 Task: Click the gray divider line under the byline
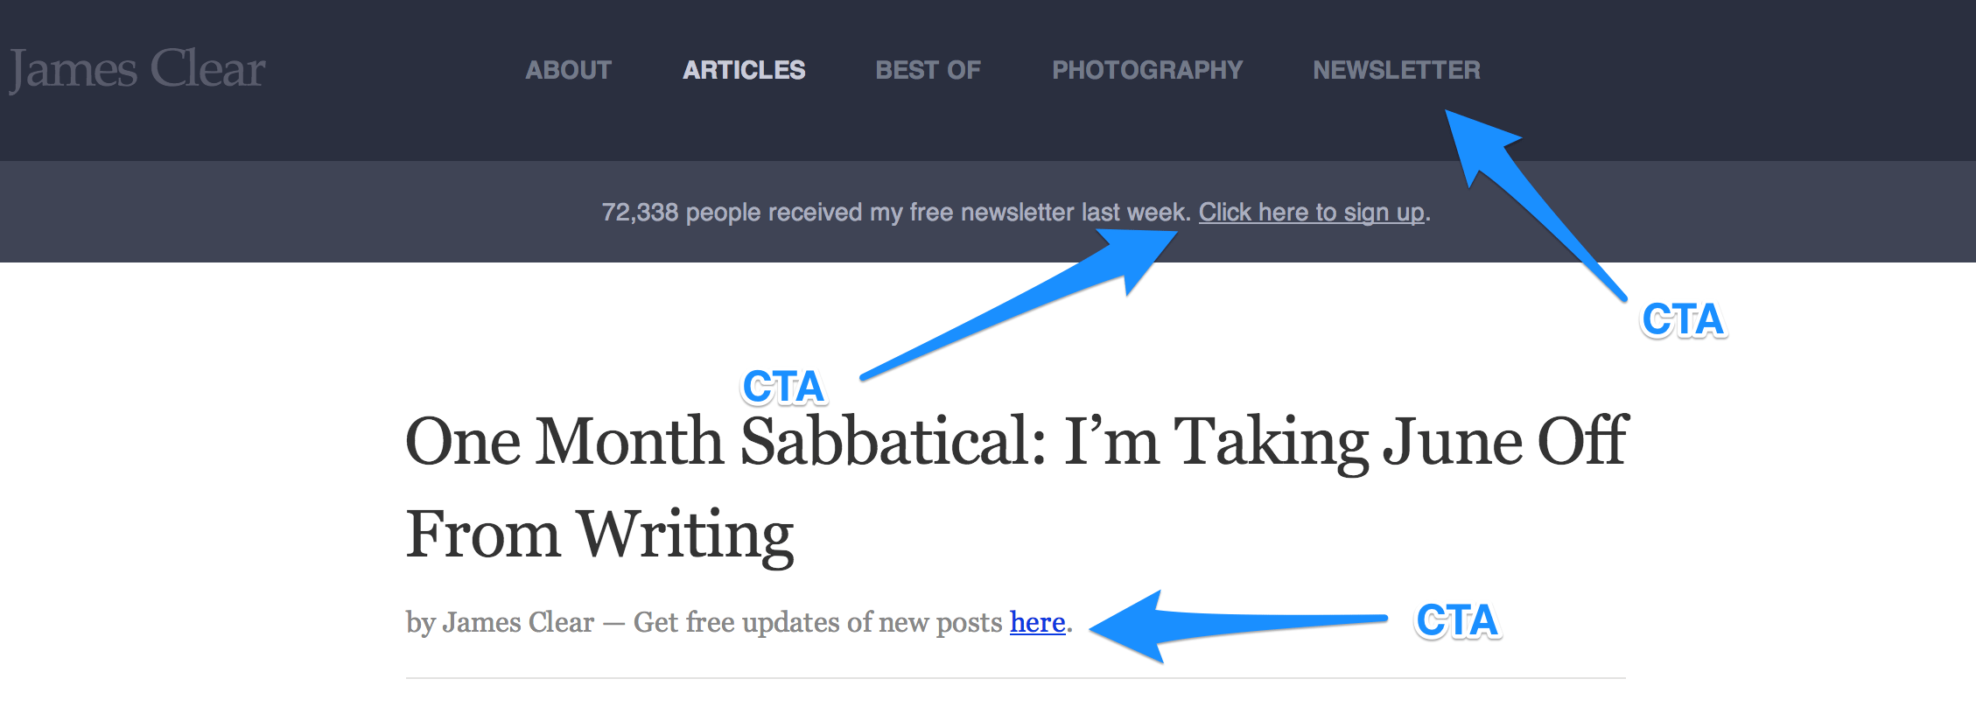(x=1015, y=678)
